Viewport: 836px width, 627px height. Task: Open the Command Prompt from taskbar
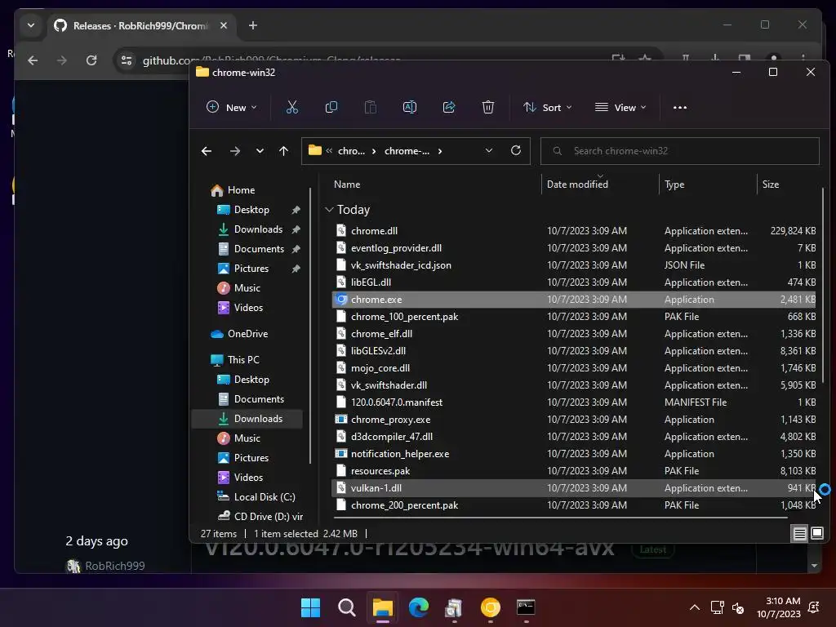coord(527,607)
